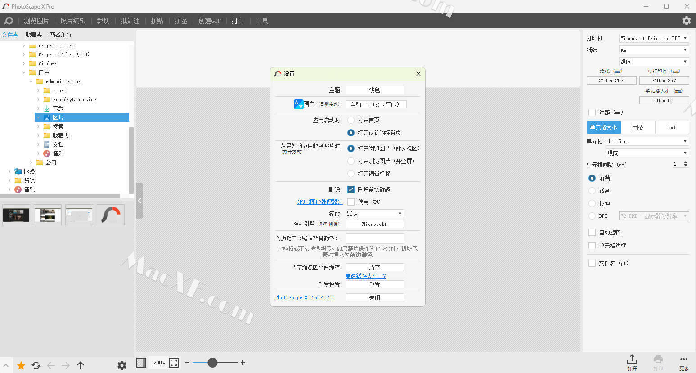Enable 自动旋转 checkbox

coord(592,232)
